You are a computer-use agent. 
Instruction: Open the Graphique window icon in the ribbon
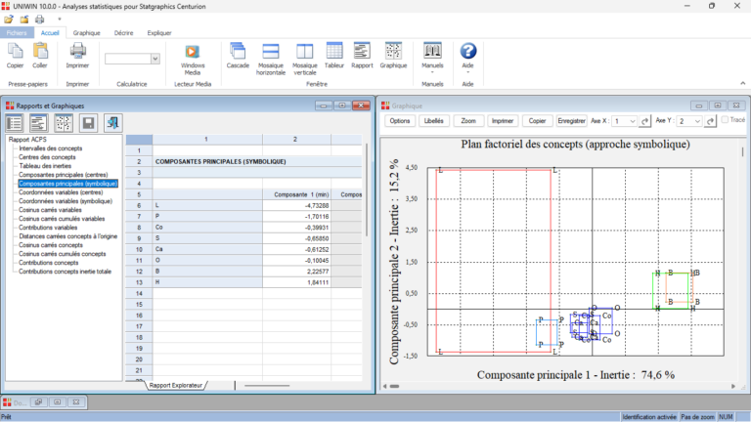(x=393, y=51)
